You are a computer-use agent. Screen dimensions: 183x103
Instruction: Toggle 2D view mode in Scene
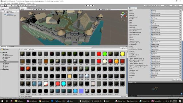point(33,9)
